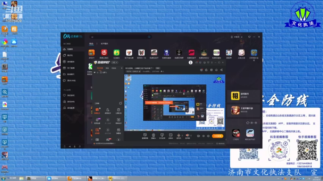
Task: Launch the CF icon in launcher right panel
Action: coord(236,134)
